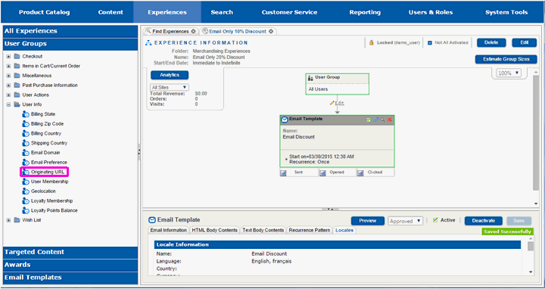Expand the Wish List folder
Image resolution: width=545 pixels, height=289 pixels.
click(x=8, y=220)
